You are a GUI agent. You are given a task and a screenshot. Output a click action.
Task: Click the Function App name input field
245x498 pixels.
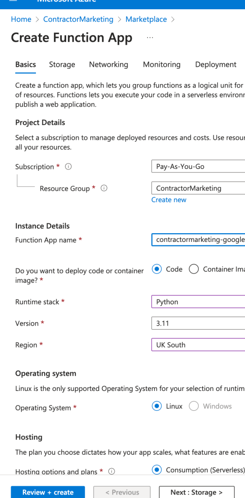pyautogui.click(x=198, y=240)
